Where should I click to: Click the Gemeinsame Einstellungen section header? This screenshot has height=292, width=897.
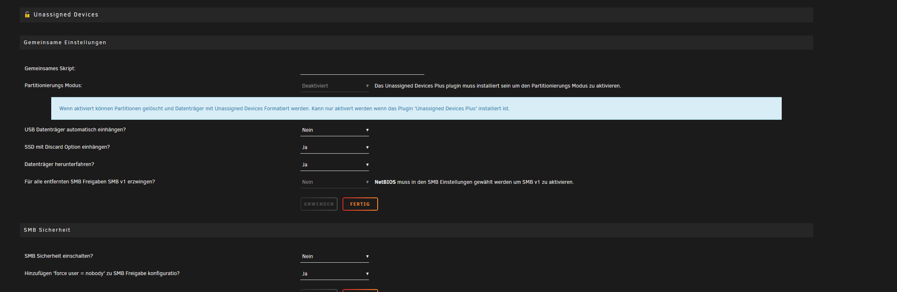416,43
